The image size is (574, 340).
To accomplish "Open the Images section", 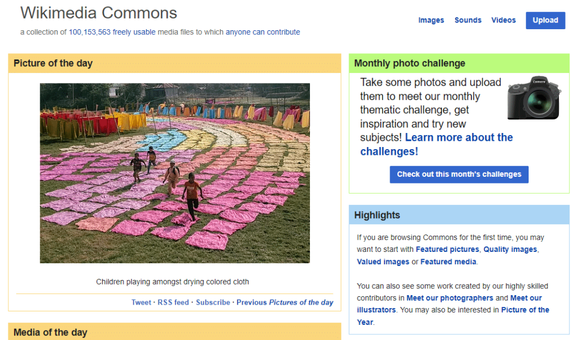I will (431, 20).
